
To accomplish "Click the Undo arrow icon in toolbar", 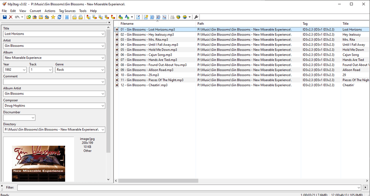I will (17, 17).
